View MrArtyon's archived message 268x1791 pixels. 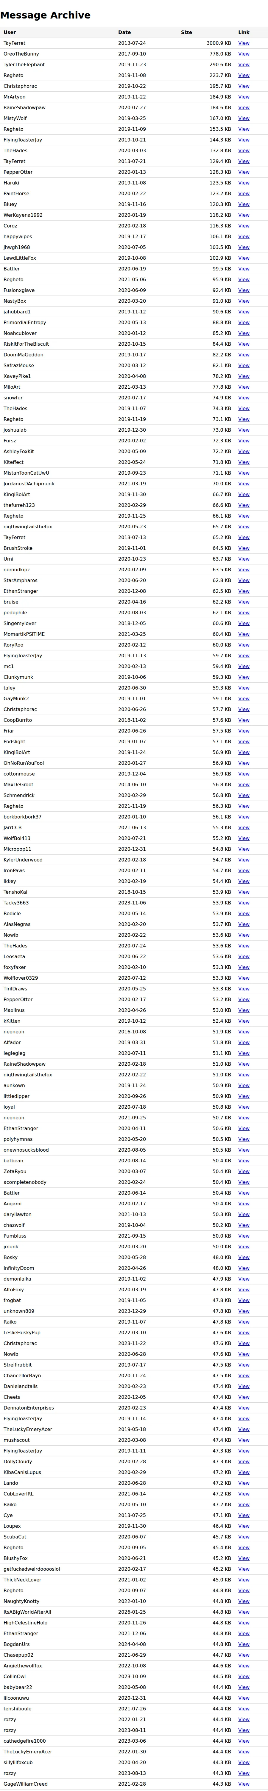244,97
